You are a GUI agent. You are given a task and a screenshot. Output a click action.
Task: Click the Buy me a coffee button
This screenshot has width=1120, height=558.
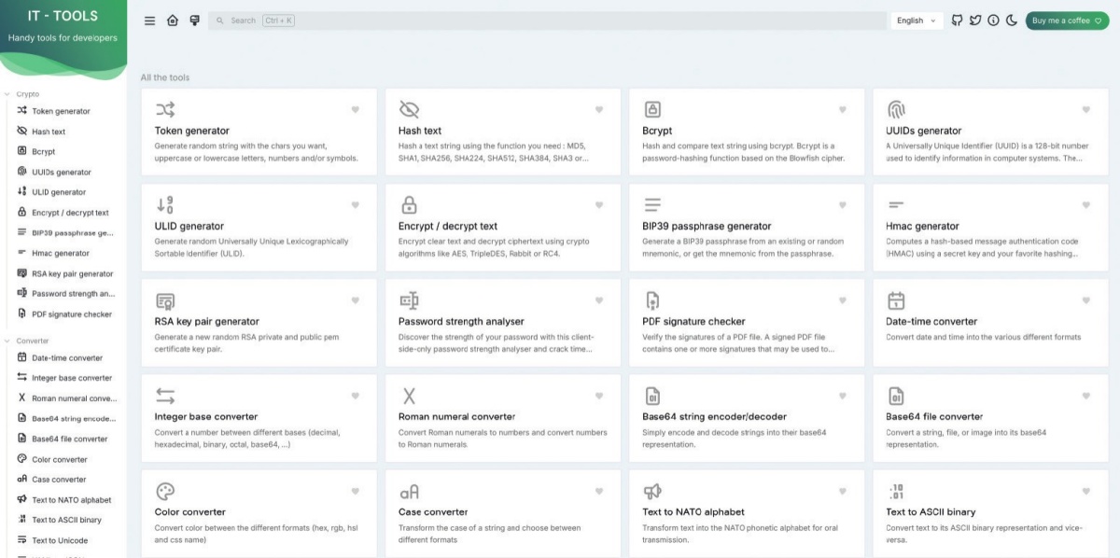[x=1067, y=21]
